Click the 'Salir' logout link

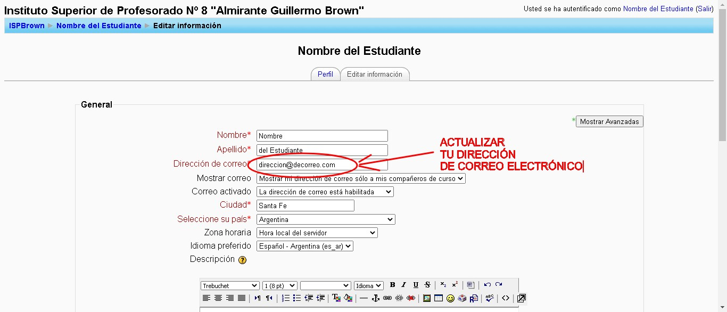705,9
